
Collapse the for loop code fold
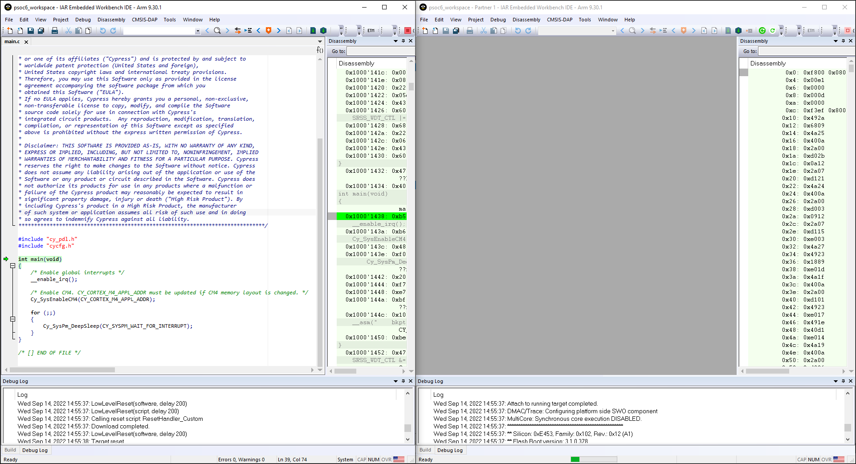click(12, 319)
